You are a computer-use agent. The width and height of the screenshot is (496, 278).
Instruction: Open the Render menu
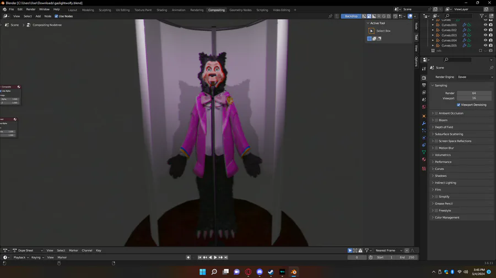31,9
